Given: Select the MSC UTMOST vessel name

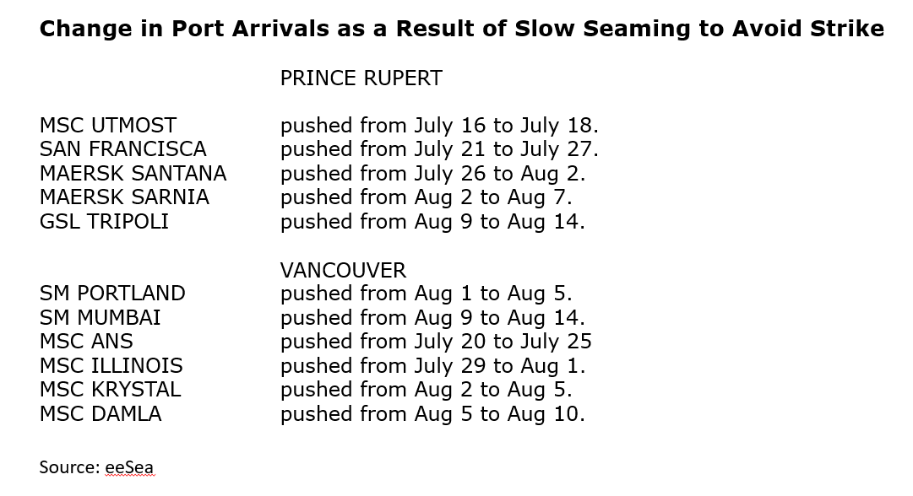Looking at the screenshot, I should (108, 126).
